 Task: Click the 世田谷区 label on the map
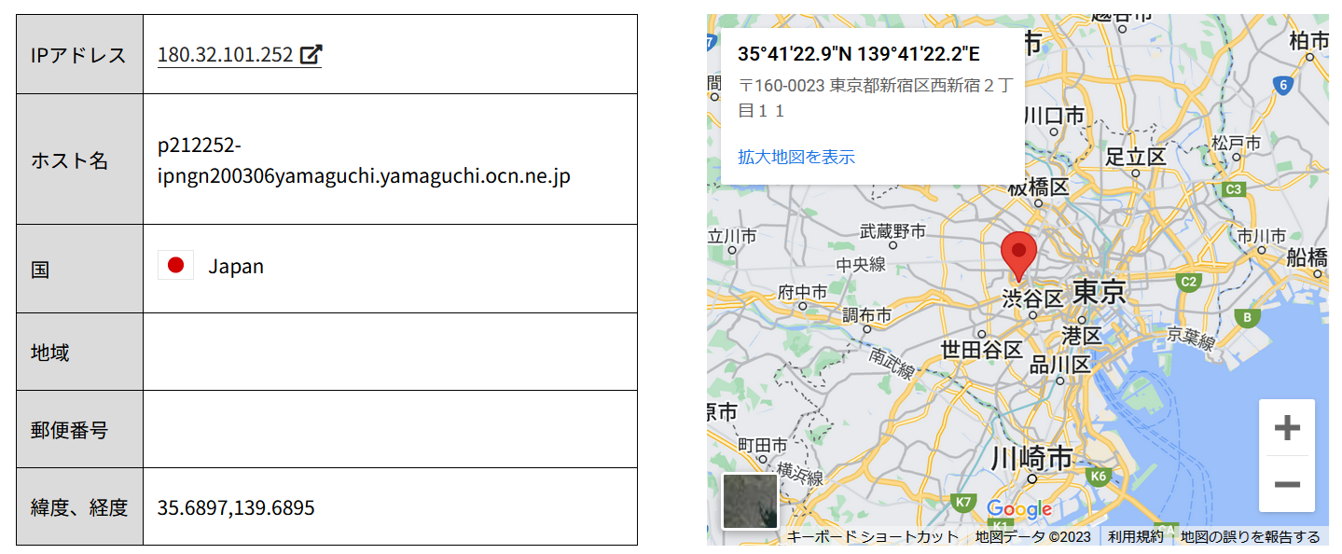[x=982, y=350]
